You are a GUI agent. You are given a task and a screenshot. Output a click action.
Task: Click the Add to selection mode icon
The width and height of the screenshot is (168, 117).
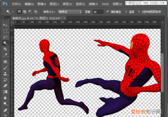point(25,12)
